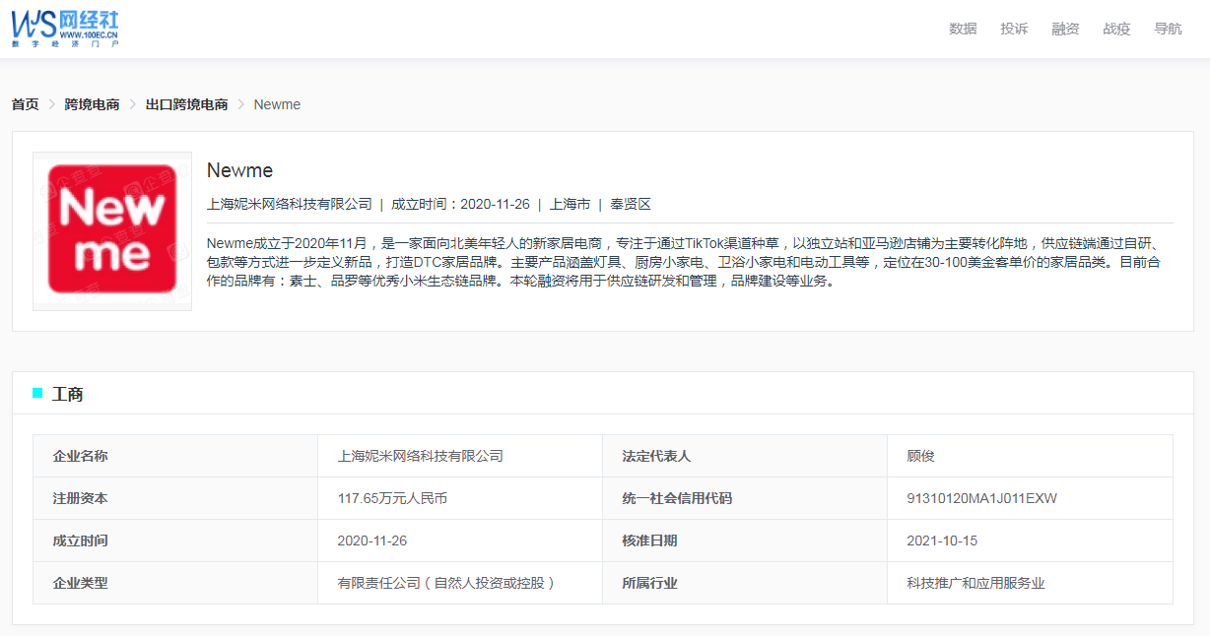Click the legal representative 顾俊 cell

(919, 456)
